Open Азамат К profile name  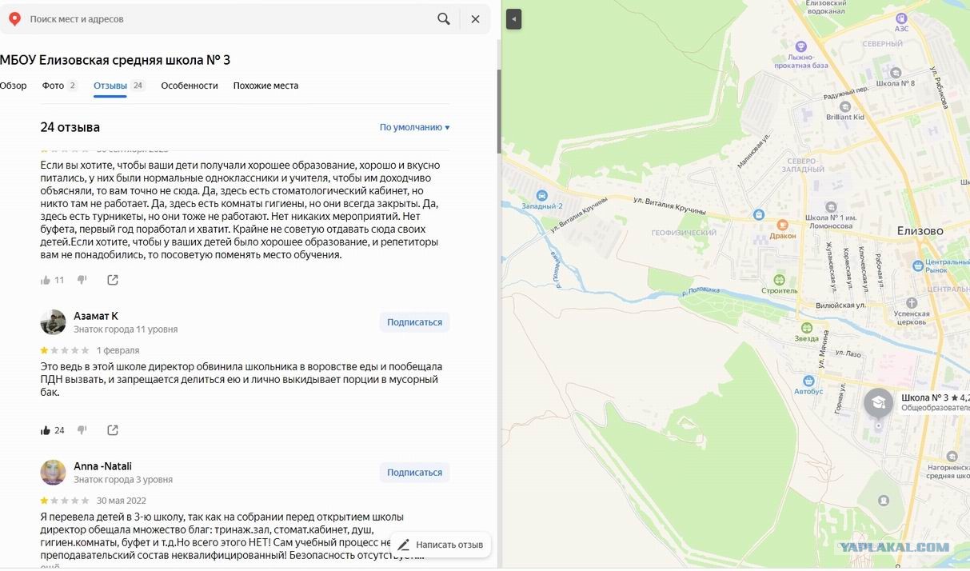(96, 316)
